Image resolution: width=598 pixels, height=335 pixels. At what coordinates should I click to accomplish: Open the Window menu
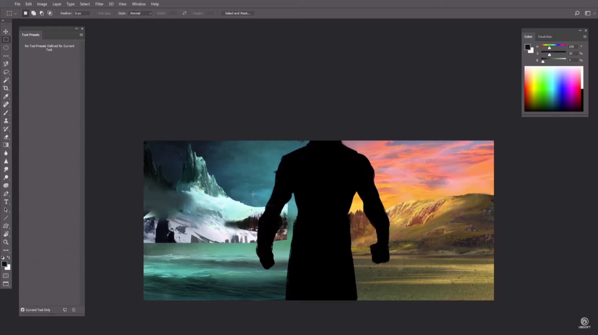(139, 4)
